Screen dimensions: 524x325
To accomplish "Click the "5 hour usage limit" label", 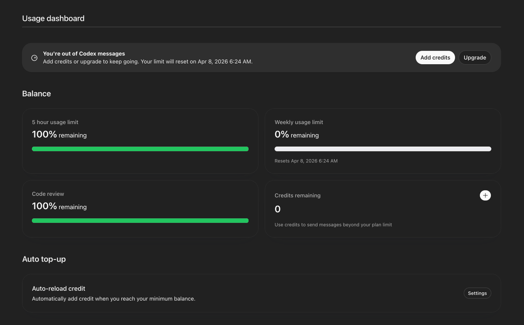I will 55,122.
